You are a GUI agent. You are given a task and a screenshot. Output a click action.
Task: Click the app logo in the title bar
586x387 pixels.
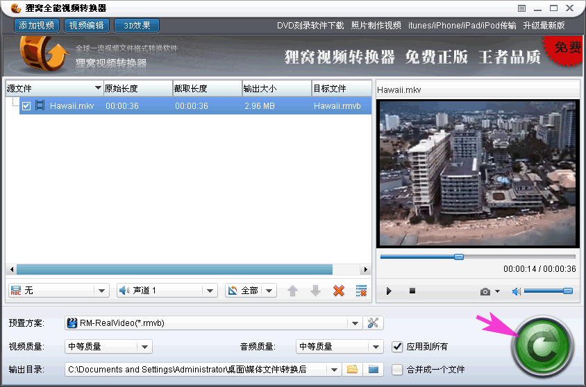(16, 8)
